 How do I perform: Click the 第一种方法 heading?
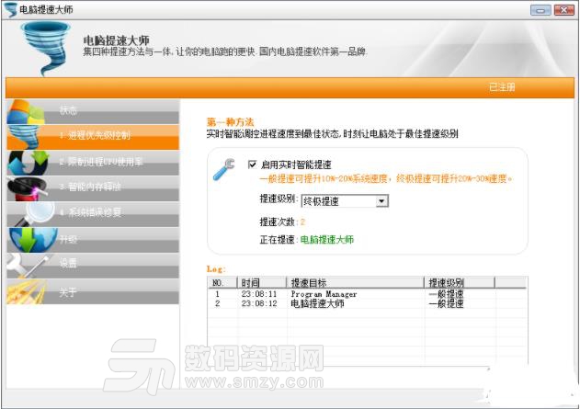(x=230, y=122)
